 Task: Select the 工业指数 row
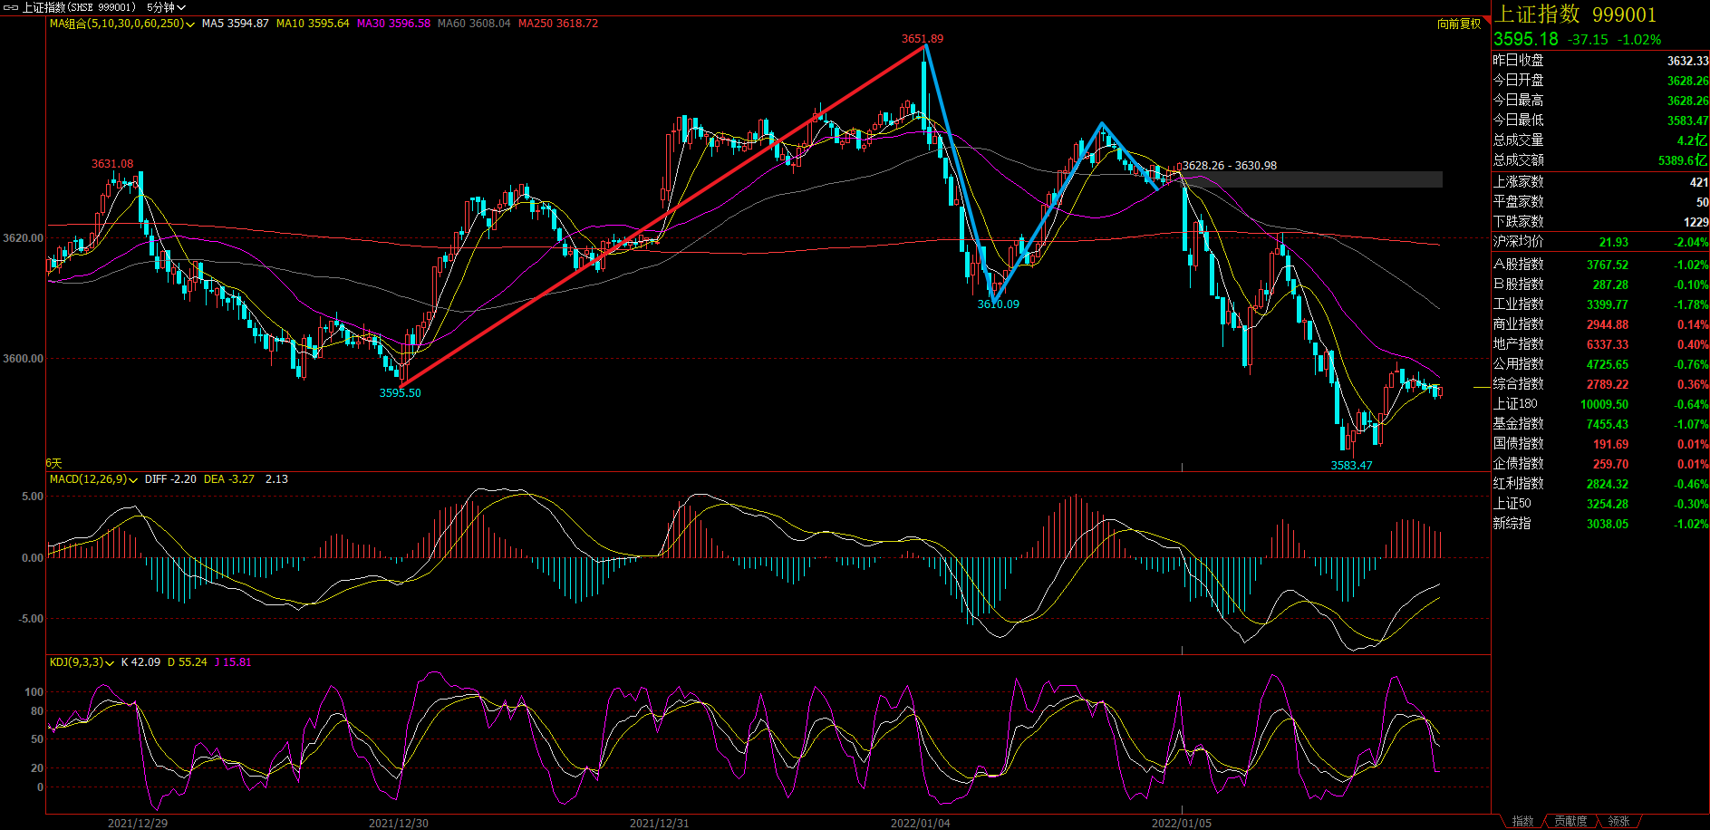[1600, 304]
